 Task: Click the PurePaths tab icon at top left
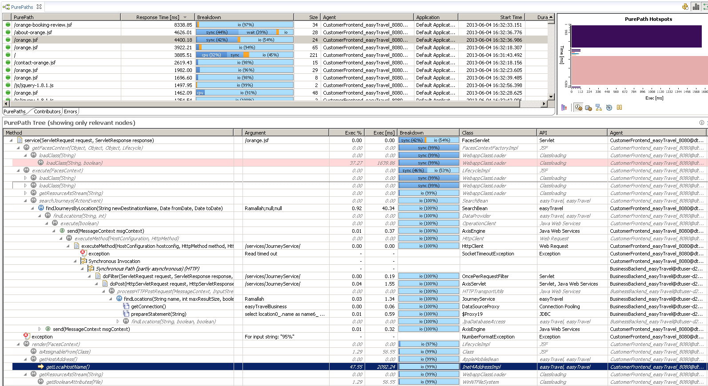[x=6, y=7]
